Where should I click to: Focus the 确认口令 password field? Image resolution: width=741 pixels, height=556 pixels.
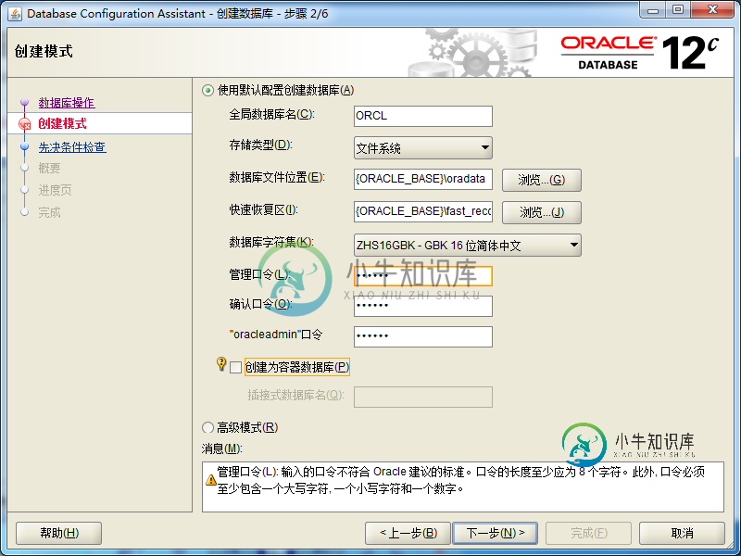[423, 307]
